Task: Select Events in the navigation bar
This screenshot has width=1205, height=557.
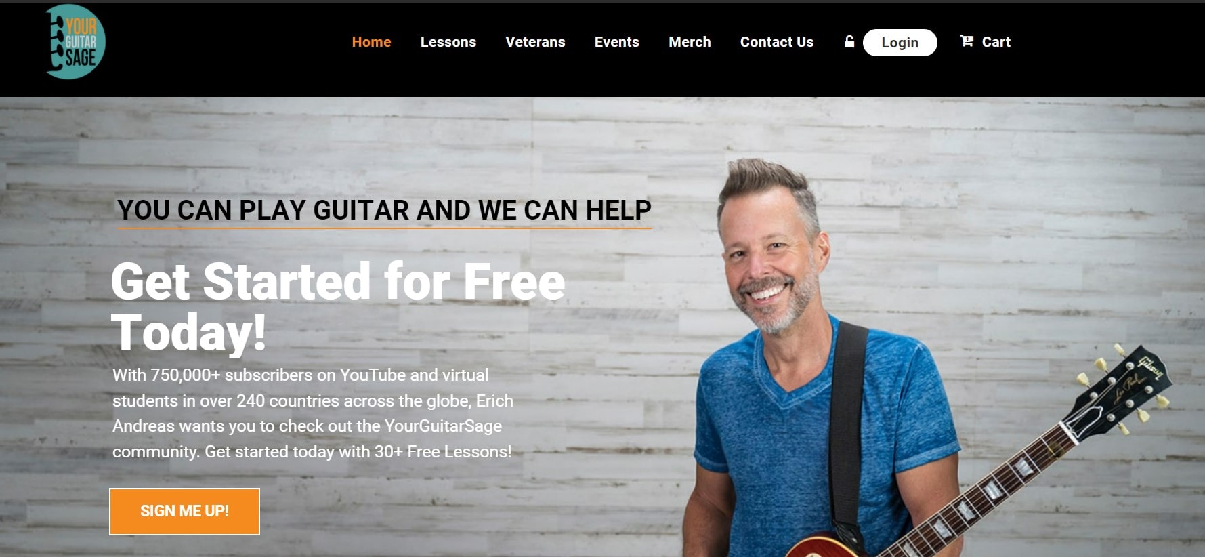Action: (616, 42)
